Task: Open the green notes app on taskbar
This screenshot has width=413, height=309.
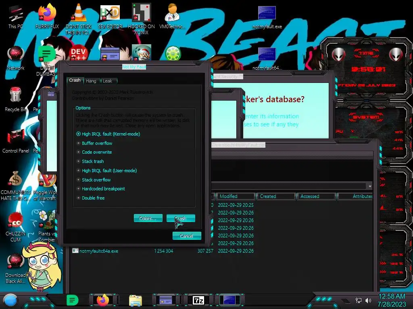Action: (x=73, y=300)
